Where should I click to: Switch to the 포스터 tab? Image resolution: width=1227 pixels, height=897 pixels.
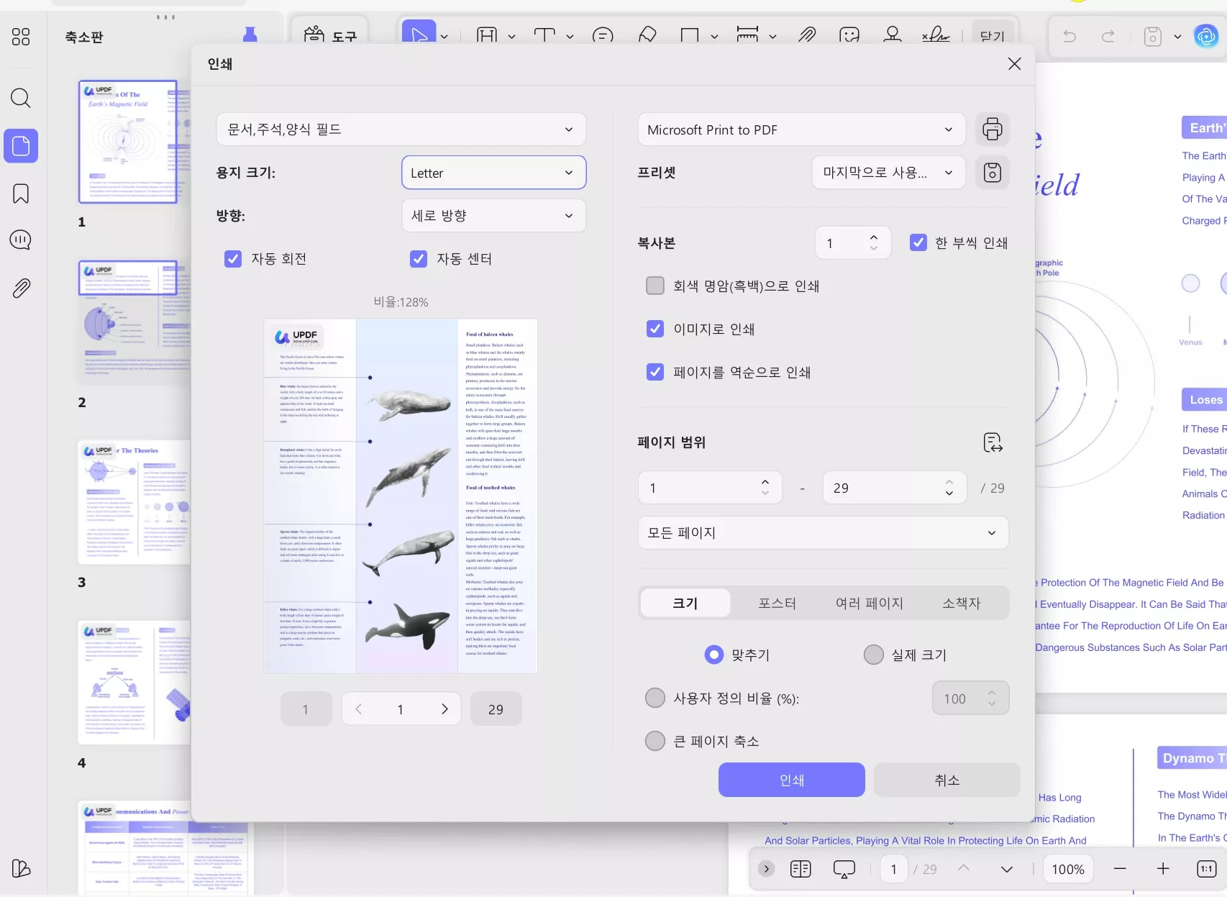[x=777, y=603]
